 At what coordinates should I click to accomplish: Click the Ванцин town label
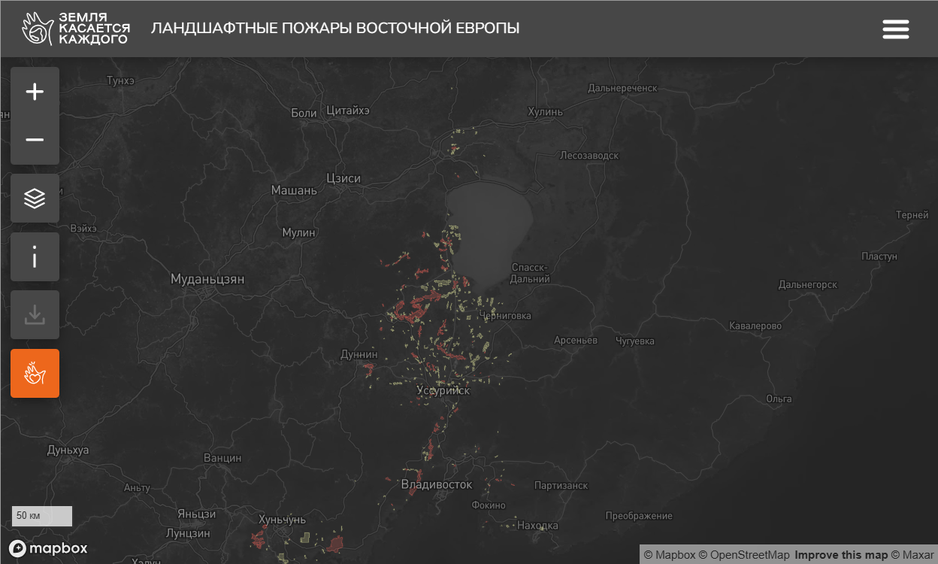222,457
